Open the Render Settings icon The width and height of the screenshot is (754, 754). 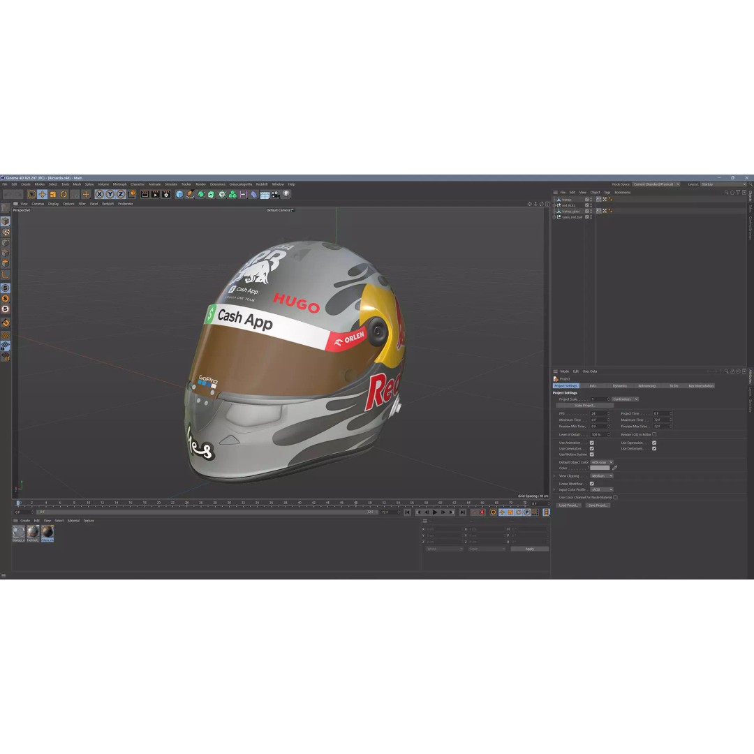click(166, 195)
